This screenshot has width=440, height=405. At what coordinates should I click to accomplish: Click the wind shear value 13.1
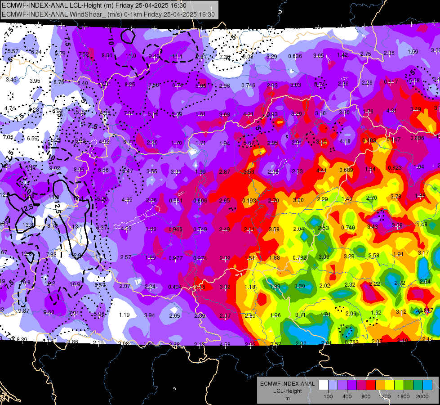(77, 226)
